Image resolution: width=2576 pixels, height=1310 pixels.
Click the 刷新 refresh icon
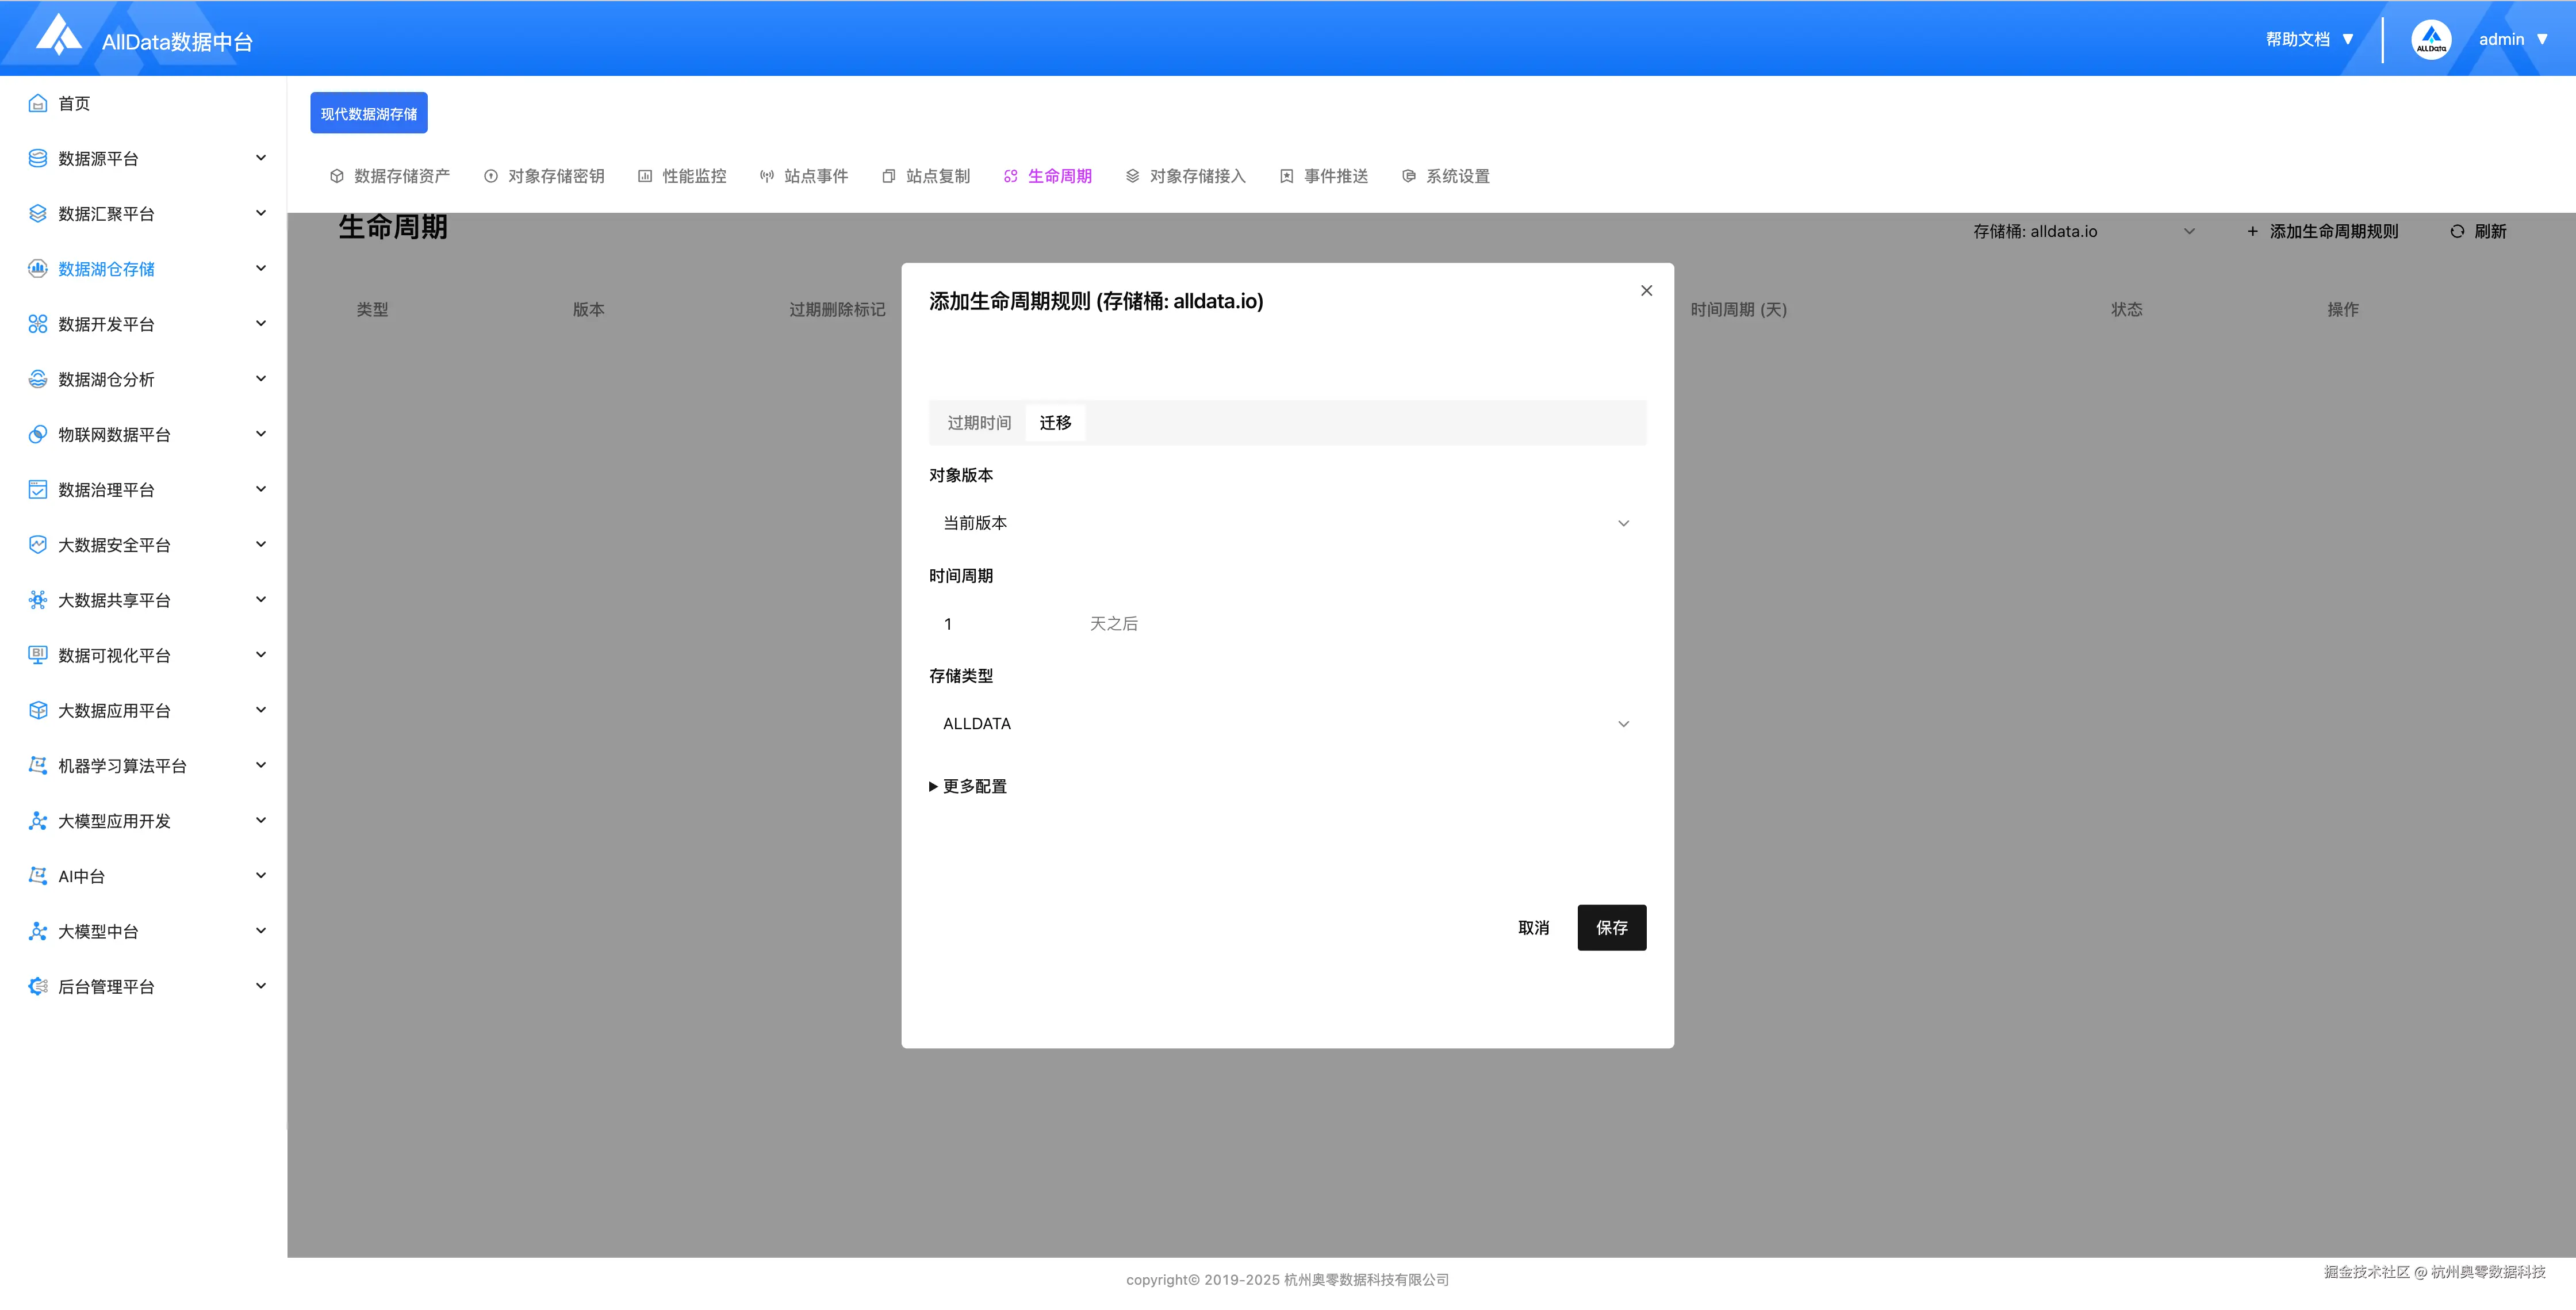2458,231
